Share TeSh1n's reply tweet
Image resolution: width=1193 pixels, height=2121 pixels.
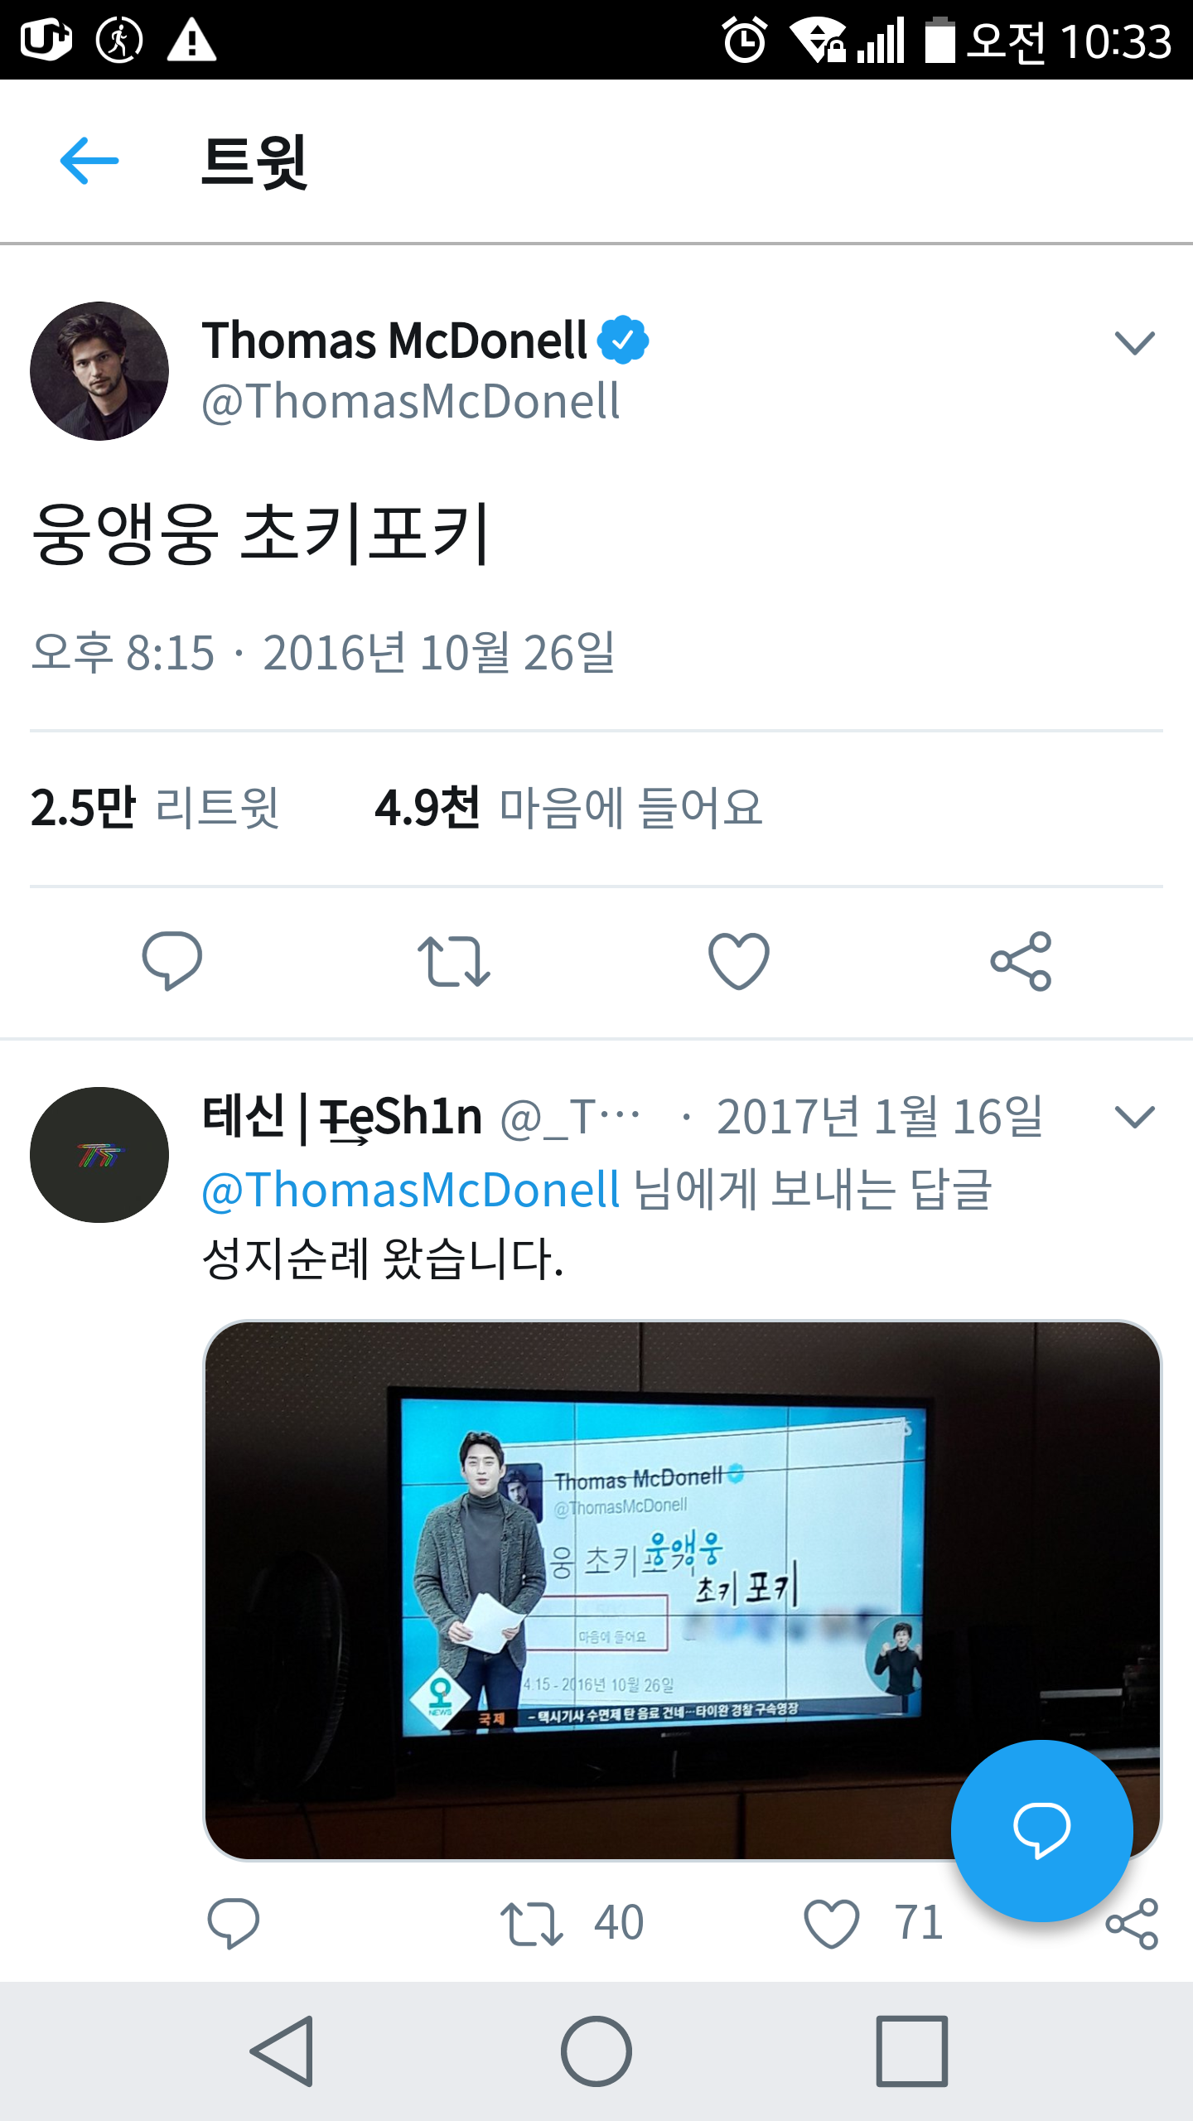[x=1132, y=1923]
